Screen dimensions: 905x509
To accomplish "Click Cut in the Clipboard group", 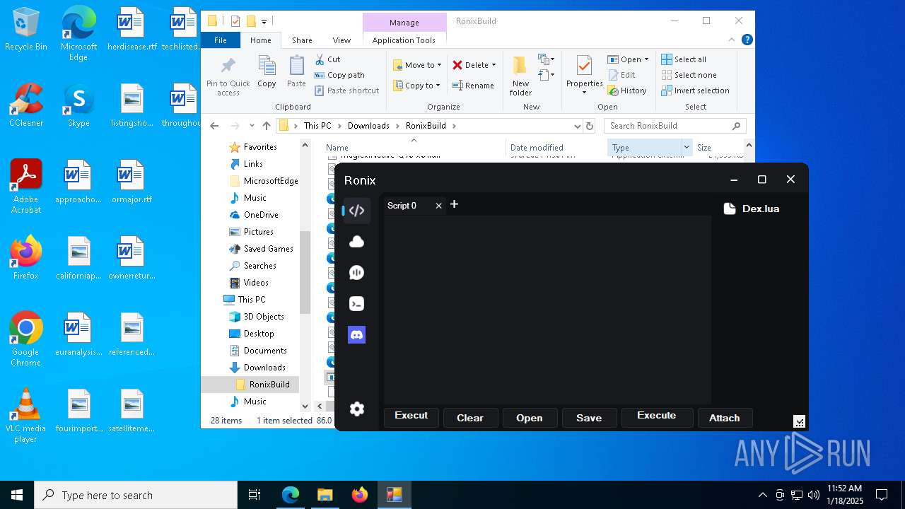I will point(328,59).
